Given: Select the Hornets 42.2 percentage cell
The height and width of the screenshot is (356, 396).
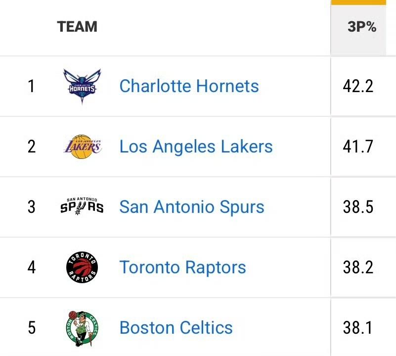Looking at the screenshot, I should click(x=357, y=86).
